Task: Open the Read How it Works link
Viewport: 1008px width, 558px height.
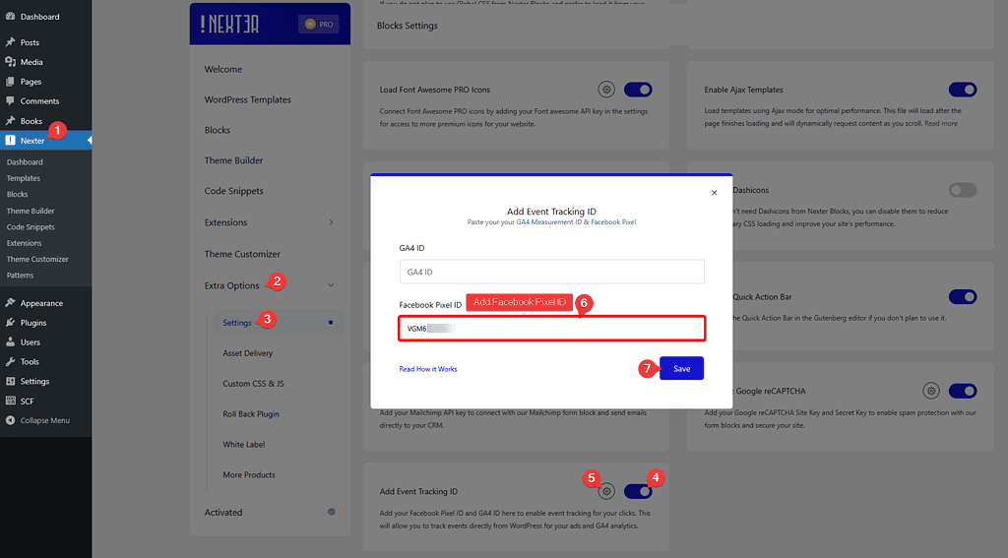Action: (x=427, y=369)
